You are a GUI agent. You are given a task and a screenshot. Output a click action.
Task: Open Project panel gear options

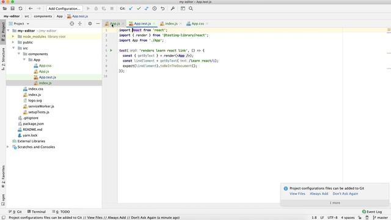pyautogui.click(x=90, y=23)
